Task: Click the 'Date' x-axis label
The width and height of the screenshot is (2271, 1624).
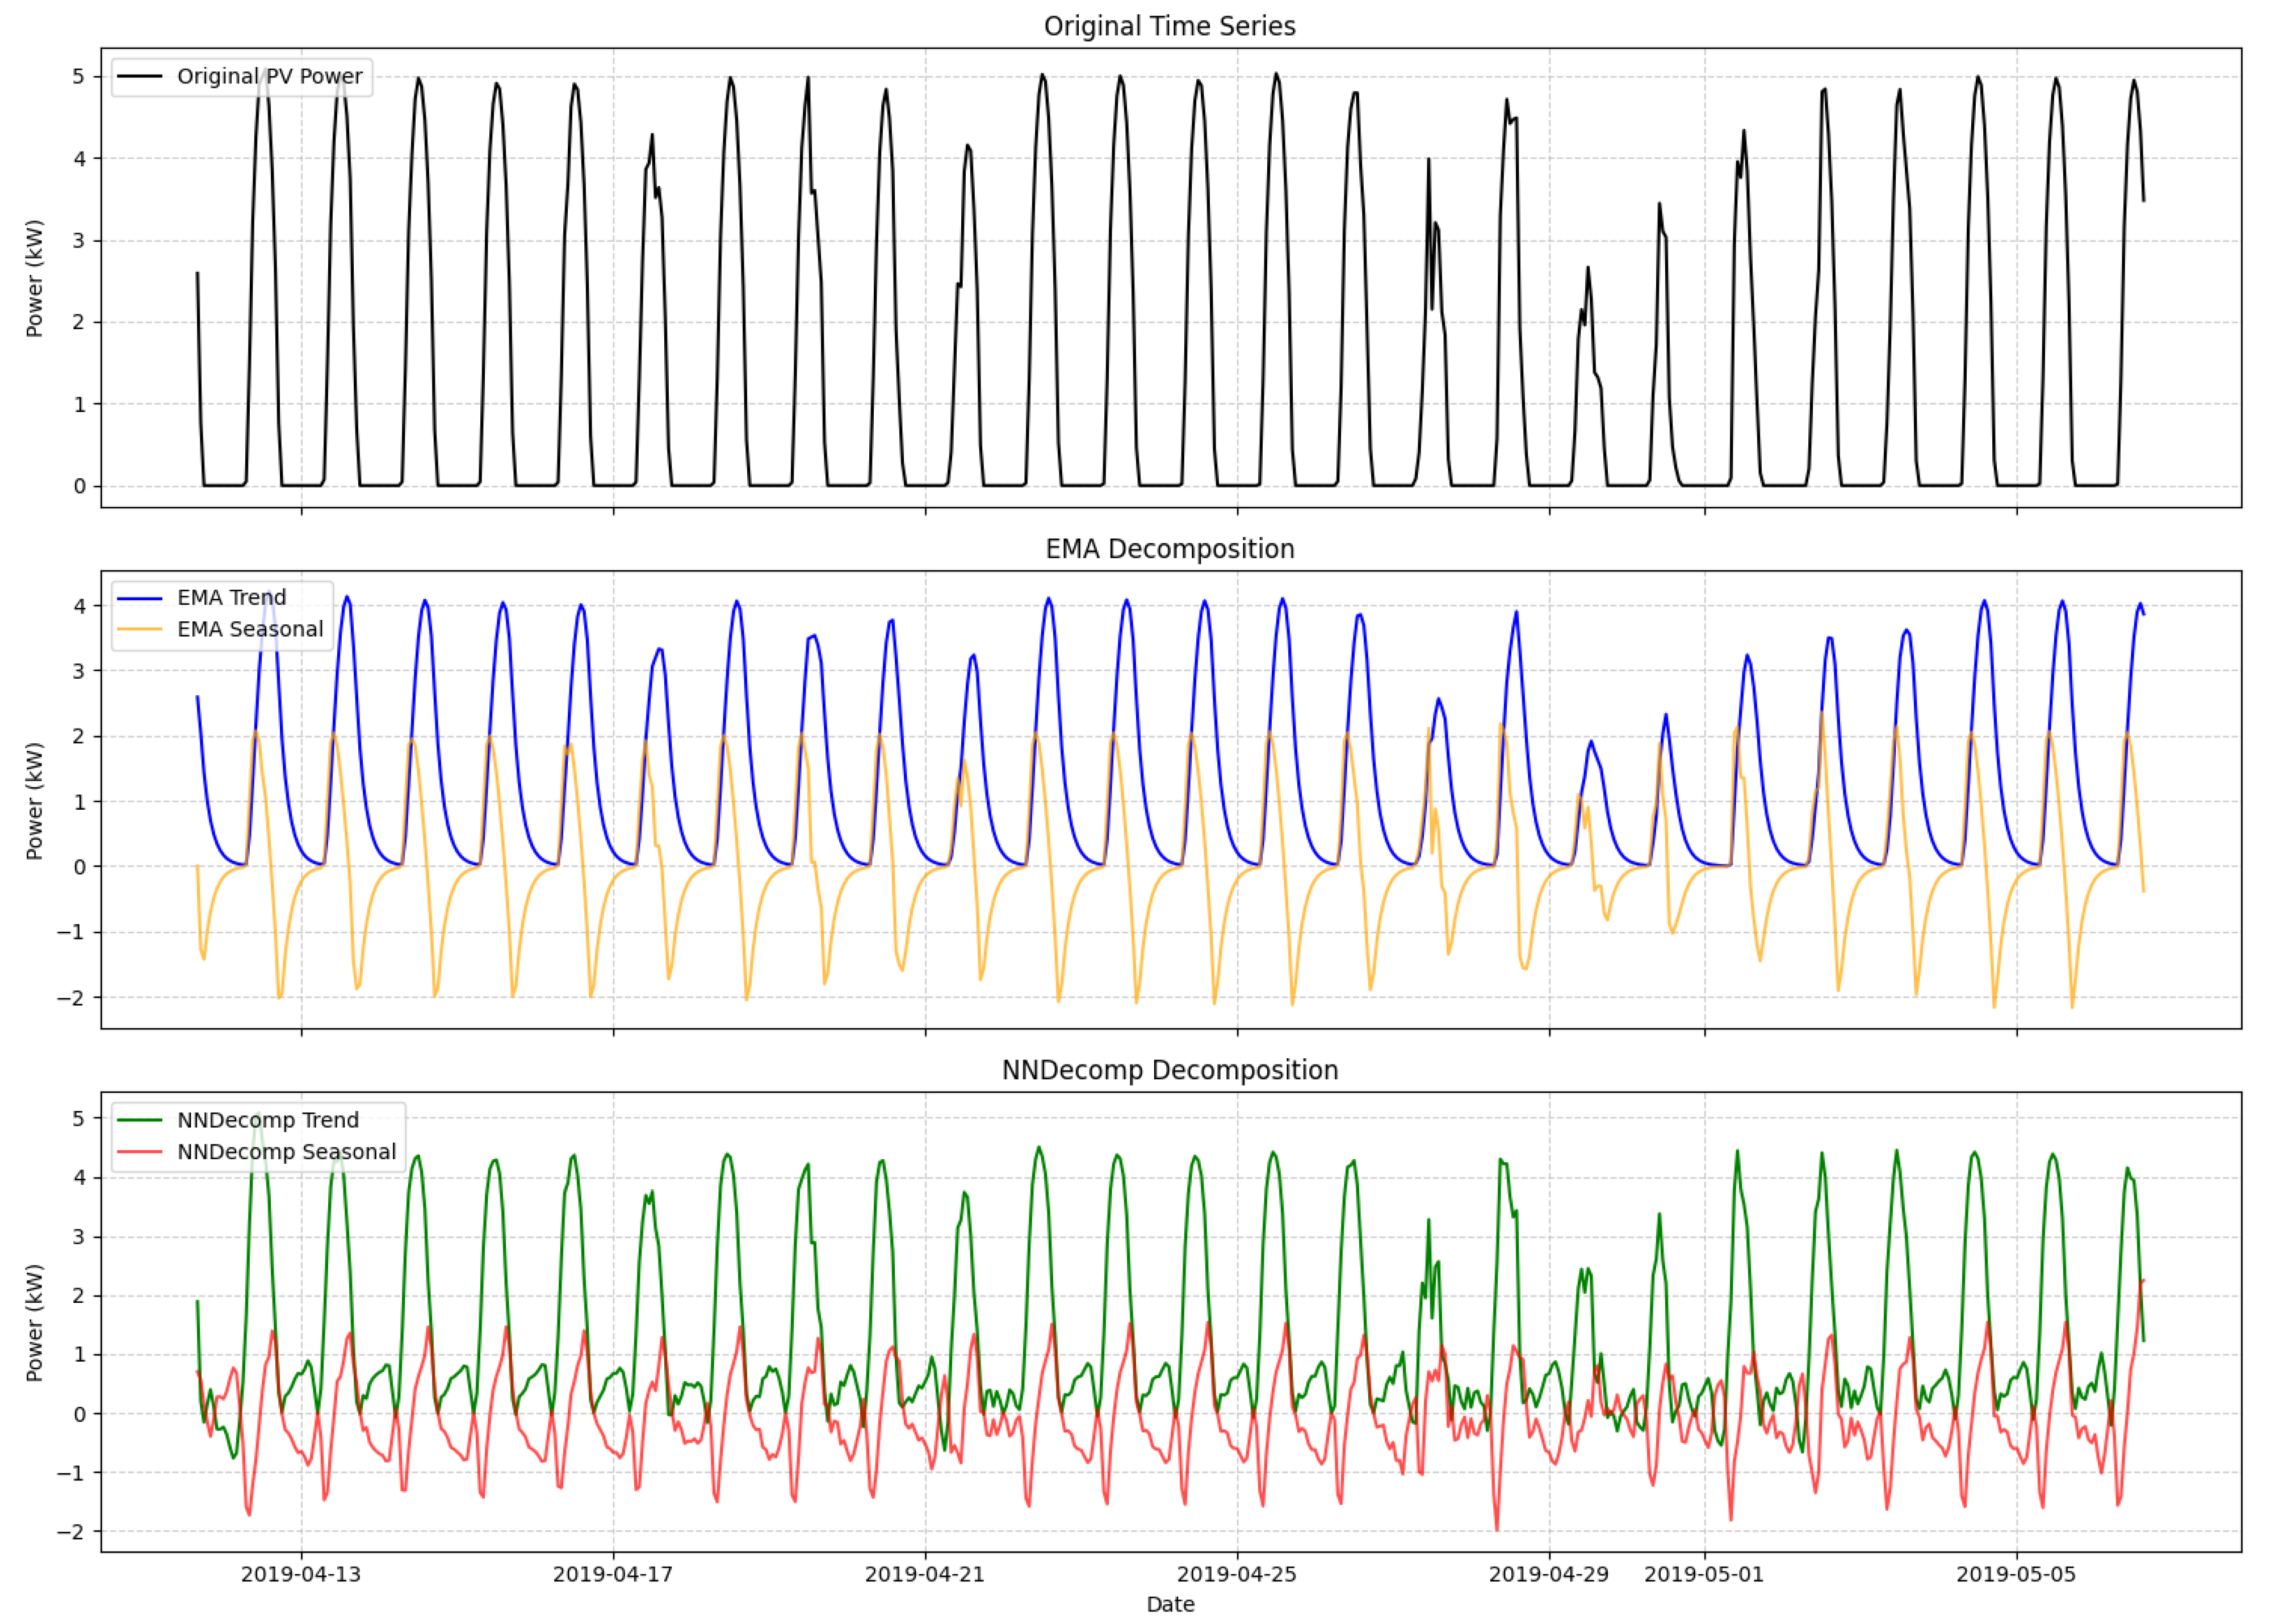Action: pos(1170,1604)
